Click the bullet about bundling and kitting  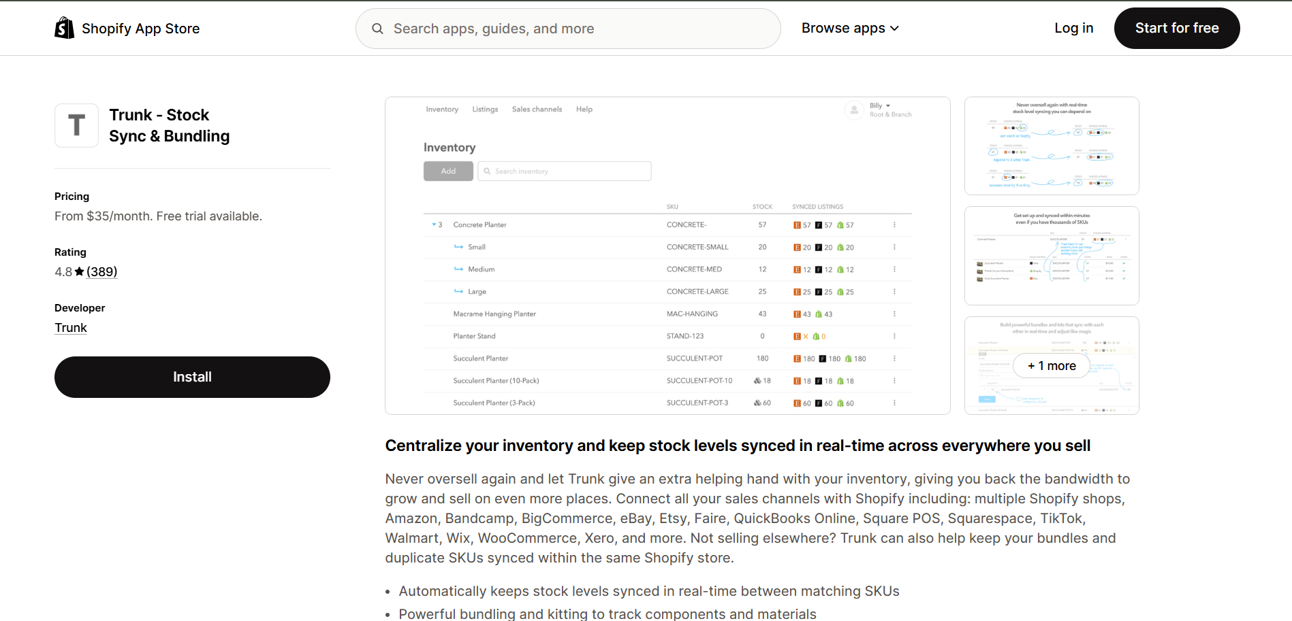608,614
